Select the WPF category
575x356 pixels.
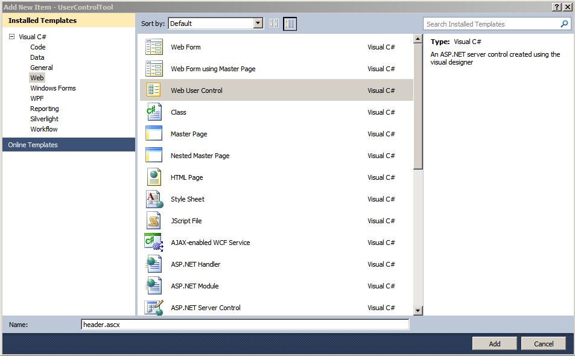tap(37, 98)
